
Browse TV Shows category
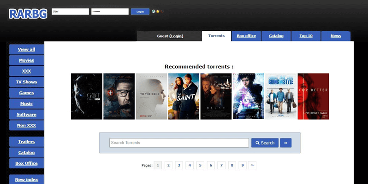click(27, 82)
